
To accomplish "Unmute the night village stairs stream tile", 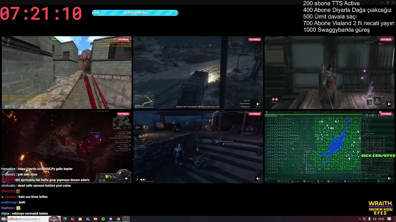I will point(258,178).
